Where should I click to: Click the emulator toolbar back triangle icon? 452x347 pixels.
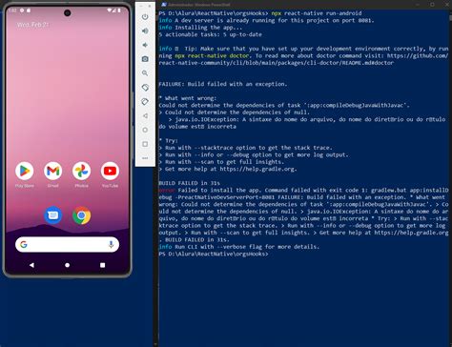pyautogui.click(x=145, y=115)
